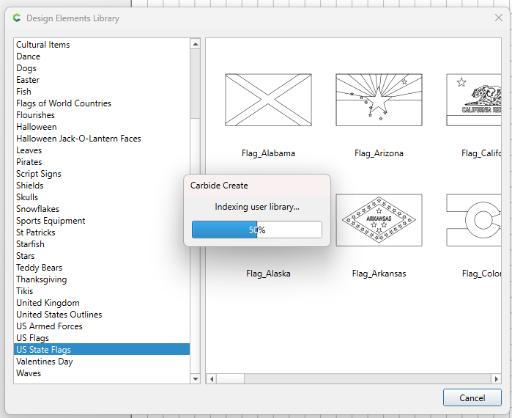The image size is (512, 418).
Task: Click the Flag_Alabama label
Action: pyautogui.click(x=268, y=153)
